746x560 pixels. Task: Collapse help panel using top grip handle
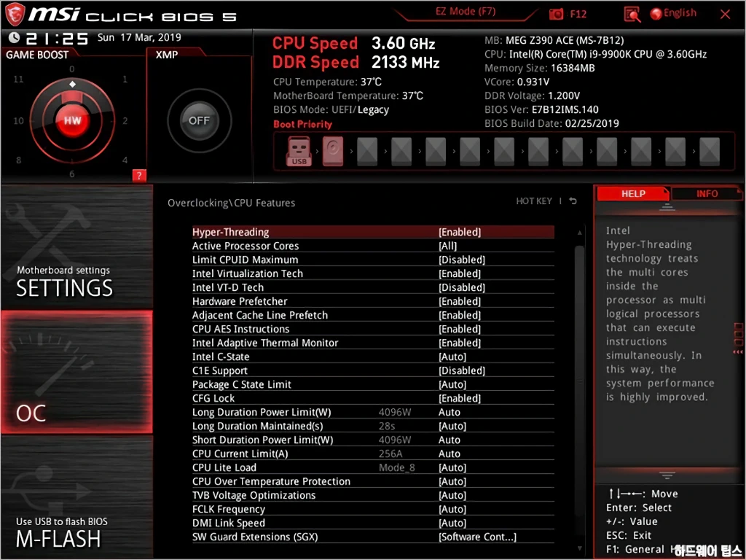click(667, 207)
